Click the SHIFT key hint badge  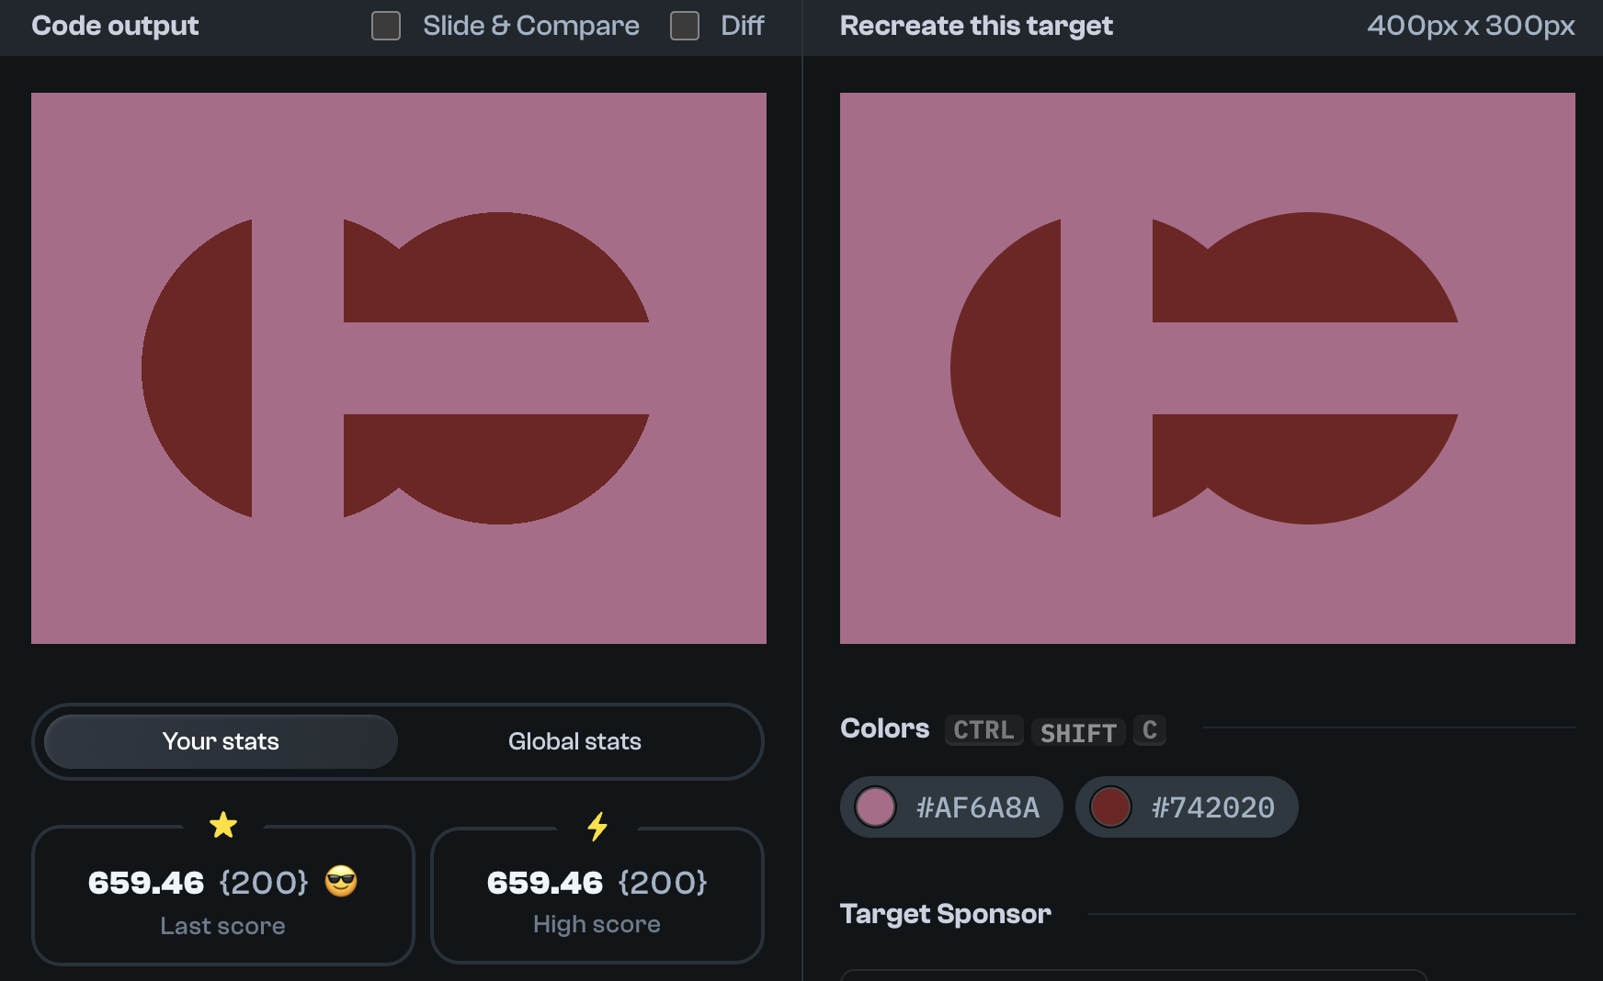pyautogui.click(x=1078, y=732)
